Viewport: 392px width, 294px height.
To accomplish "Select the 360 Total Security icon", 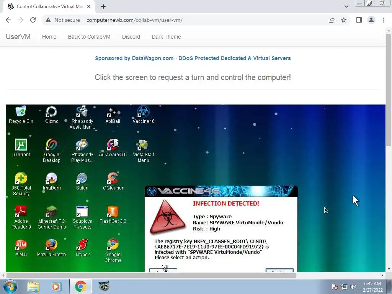I will point(21,184).
